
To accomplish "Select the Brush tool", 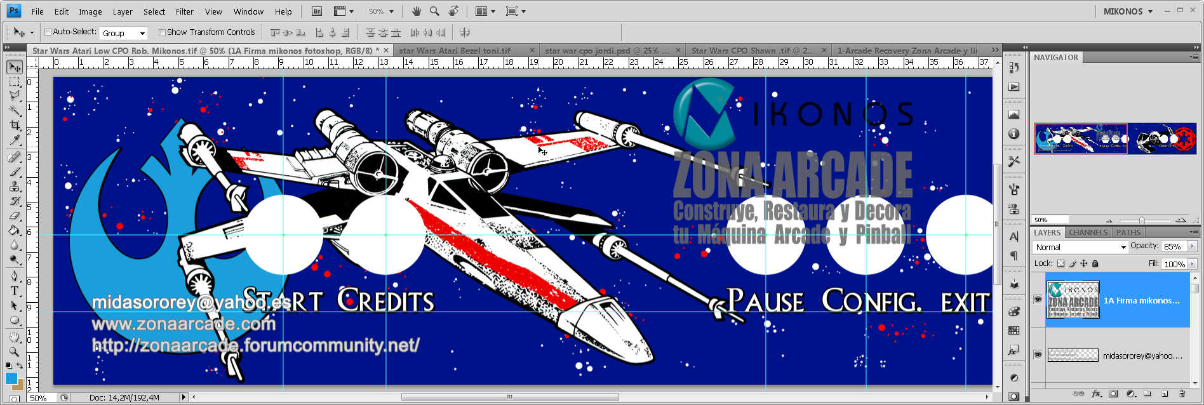I will point(15,171).
